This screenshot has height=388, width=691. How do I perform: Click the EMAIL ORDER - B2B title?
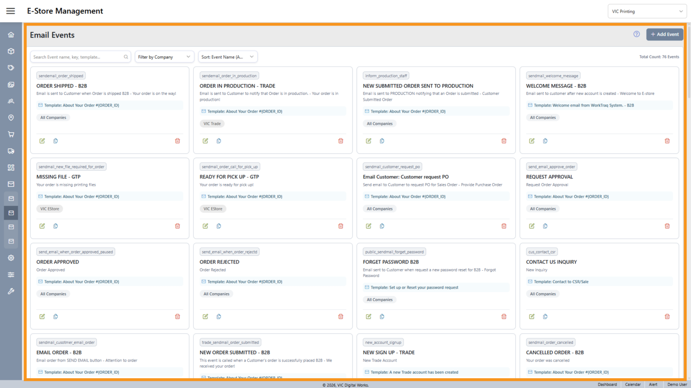pos(59,353)
